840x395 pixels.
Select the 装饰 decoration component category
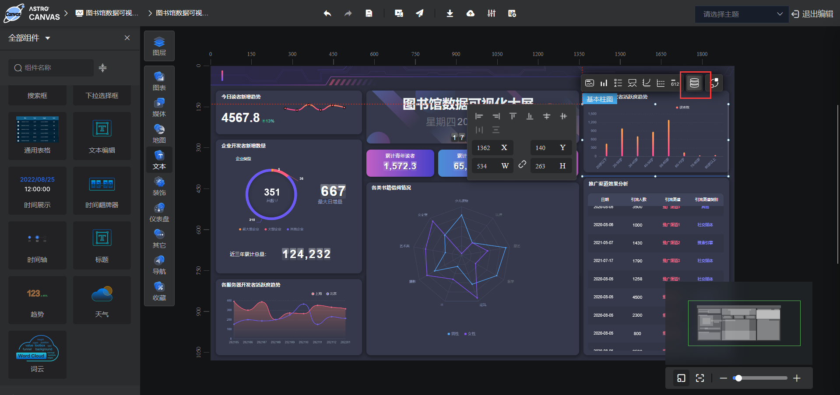click(x=159, y=186)
